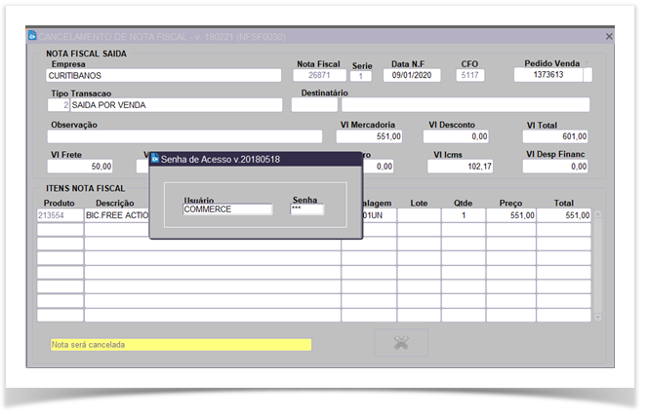Screen dimensions: 648x416
Task: Click the Lote cell in the first item row
Action: (x=419, y=215)
